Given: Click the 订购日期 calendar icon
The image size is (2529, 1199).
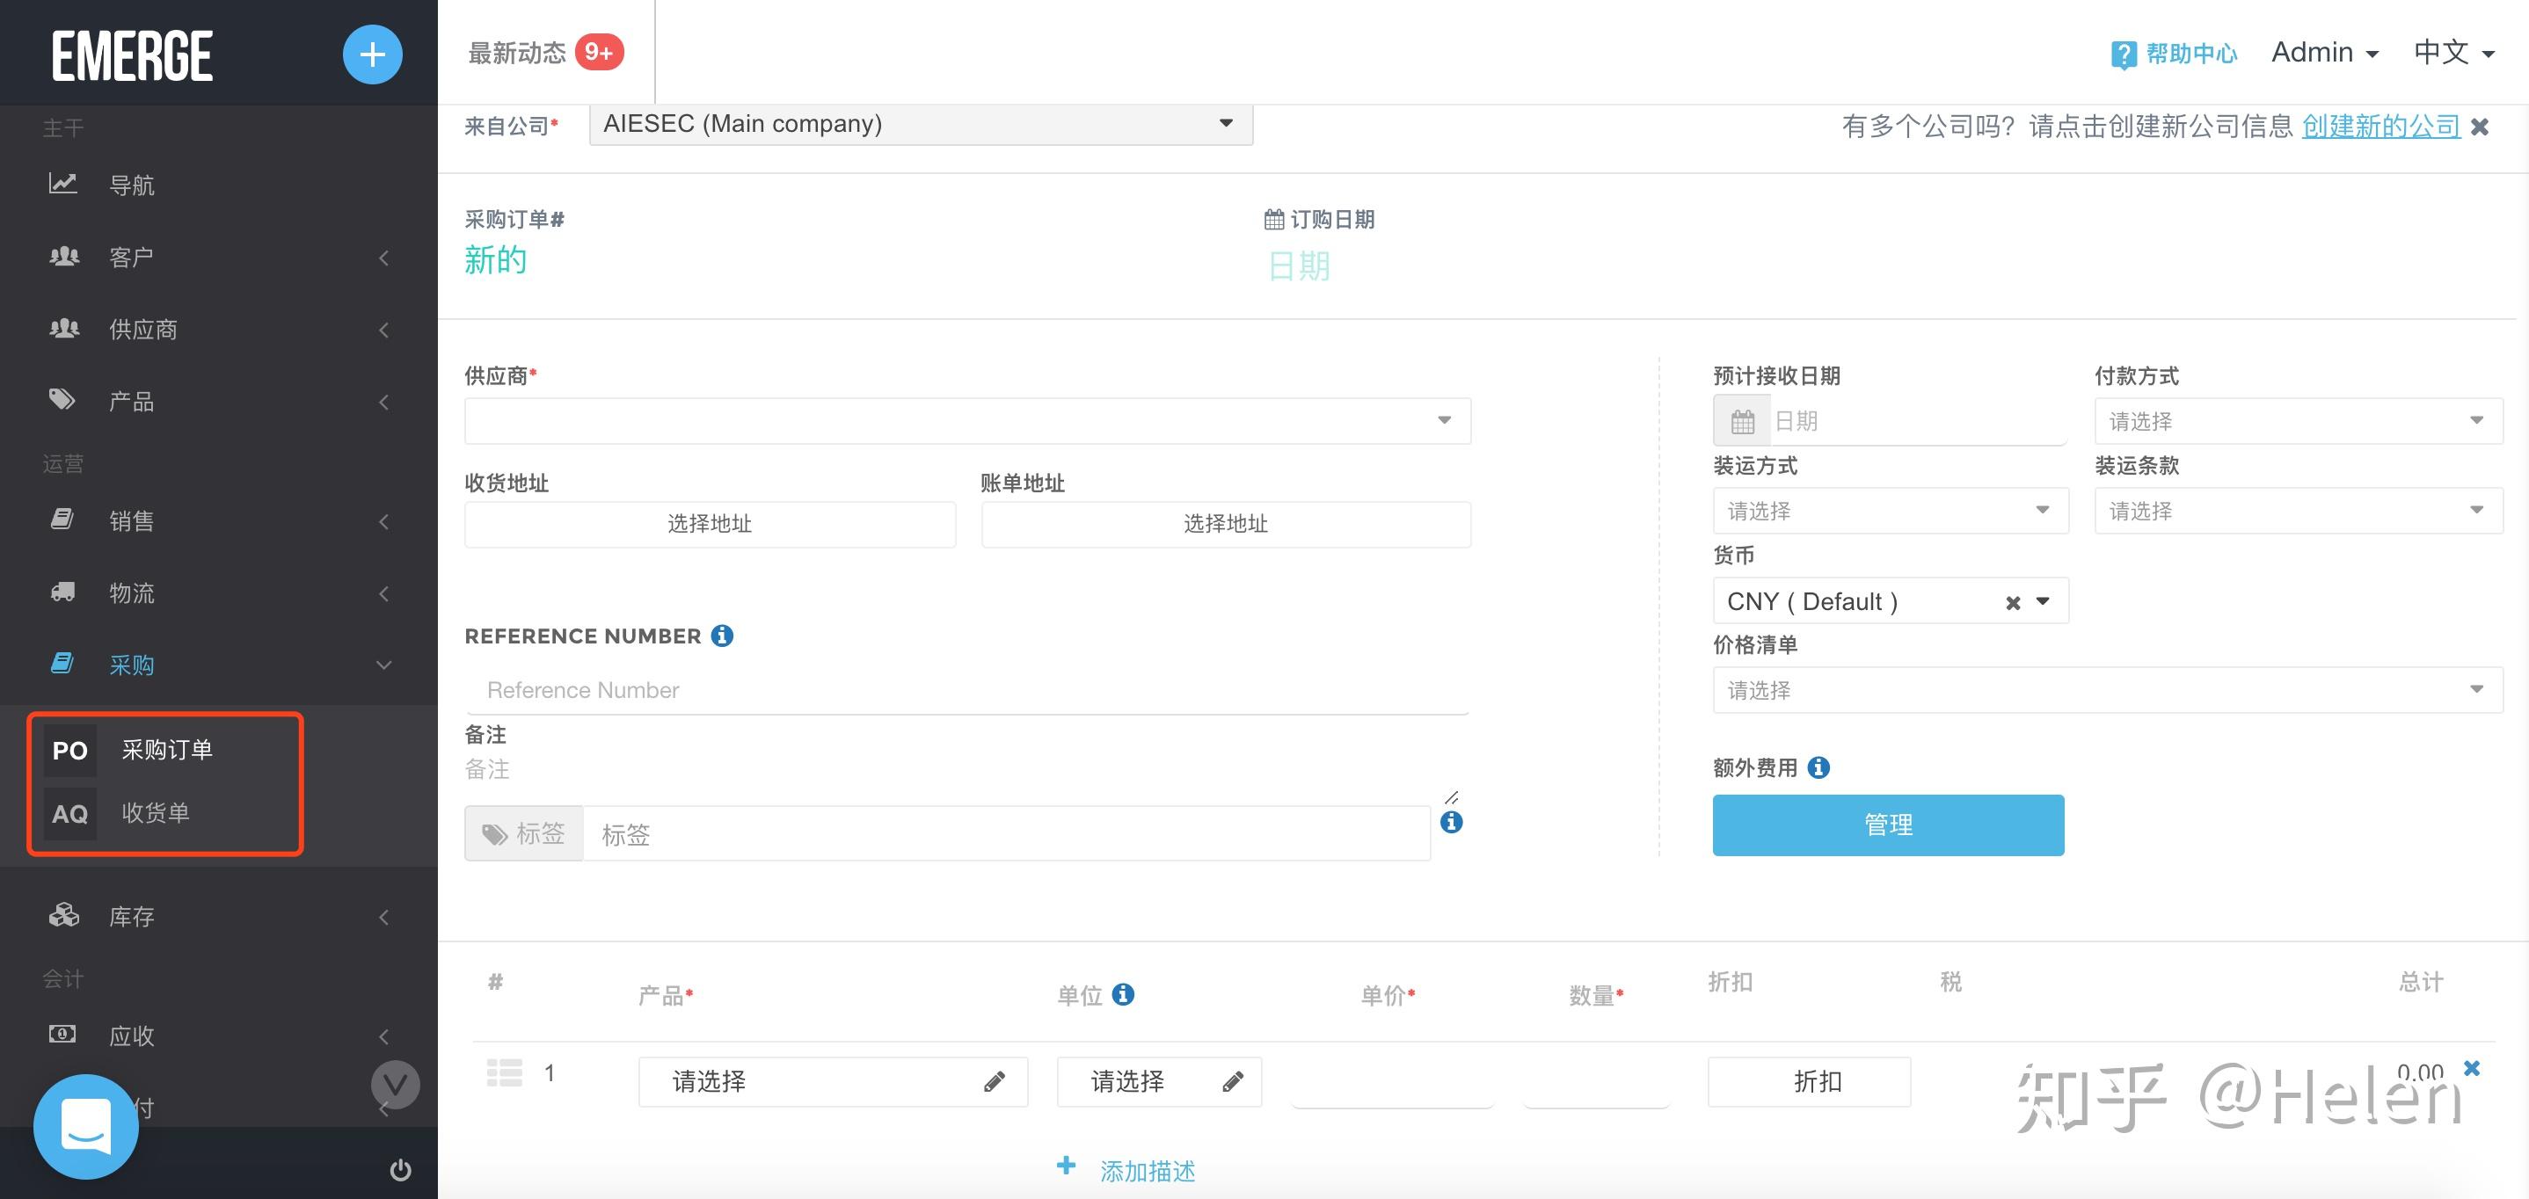Looking at the screenshot, I should (1273, 220).
